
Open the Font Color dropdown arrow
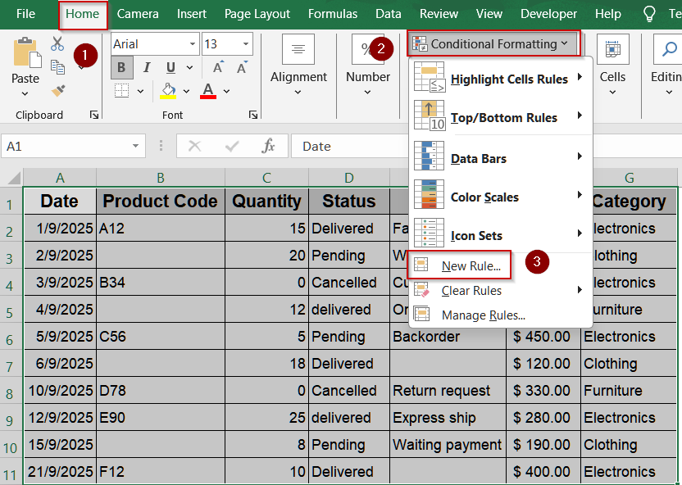point(226,91)
